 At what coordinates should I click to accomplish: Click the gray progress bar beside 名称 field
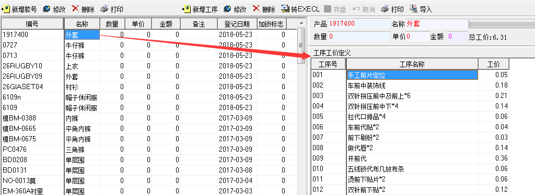point(502,24)
